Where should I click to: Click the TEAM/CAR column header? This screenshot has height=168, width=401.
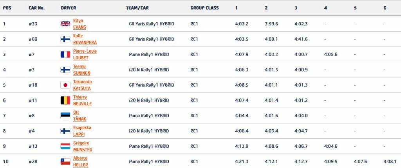[137, 8]
